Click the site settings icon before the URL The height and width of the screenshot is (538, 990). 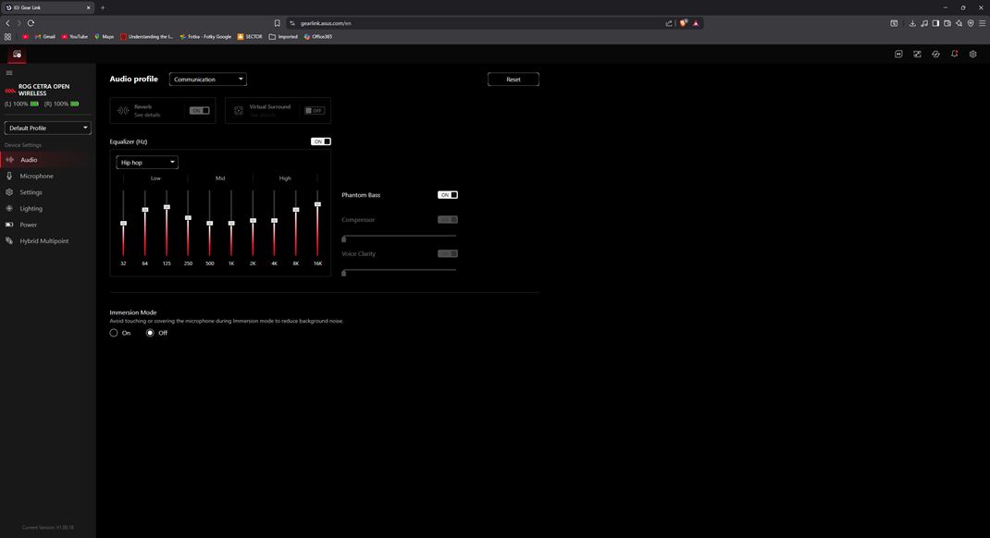point(291,23)
